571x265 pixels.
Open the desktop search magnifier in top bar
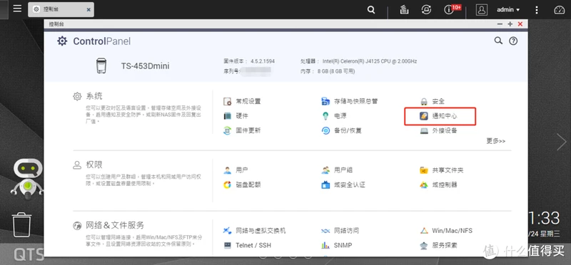click(371, 10)
